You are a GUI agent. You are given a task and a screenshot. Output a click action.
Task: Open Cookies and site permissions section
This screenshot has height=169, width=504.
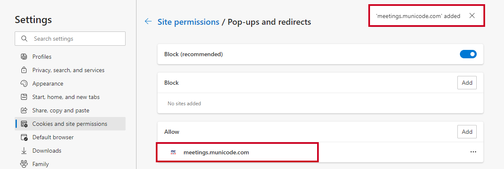70,124
